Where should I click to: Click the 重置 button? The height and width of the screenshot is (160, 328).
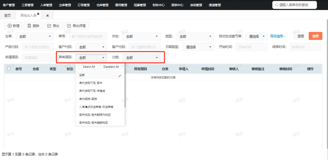tap(301, 36)
